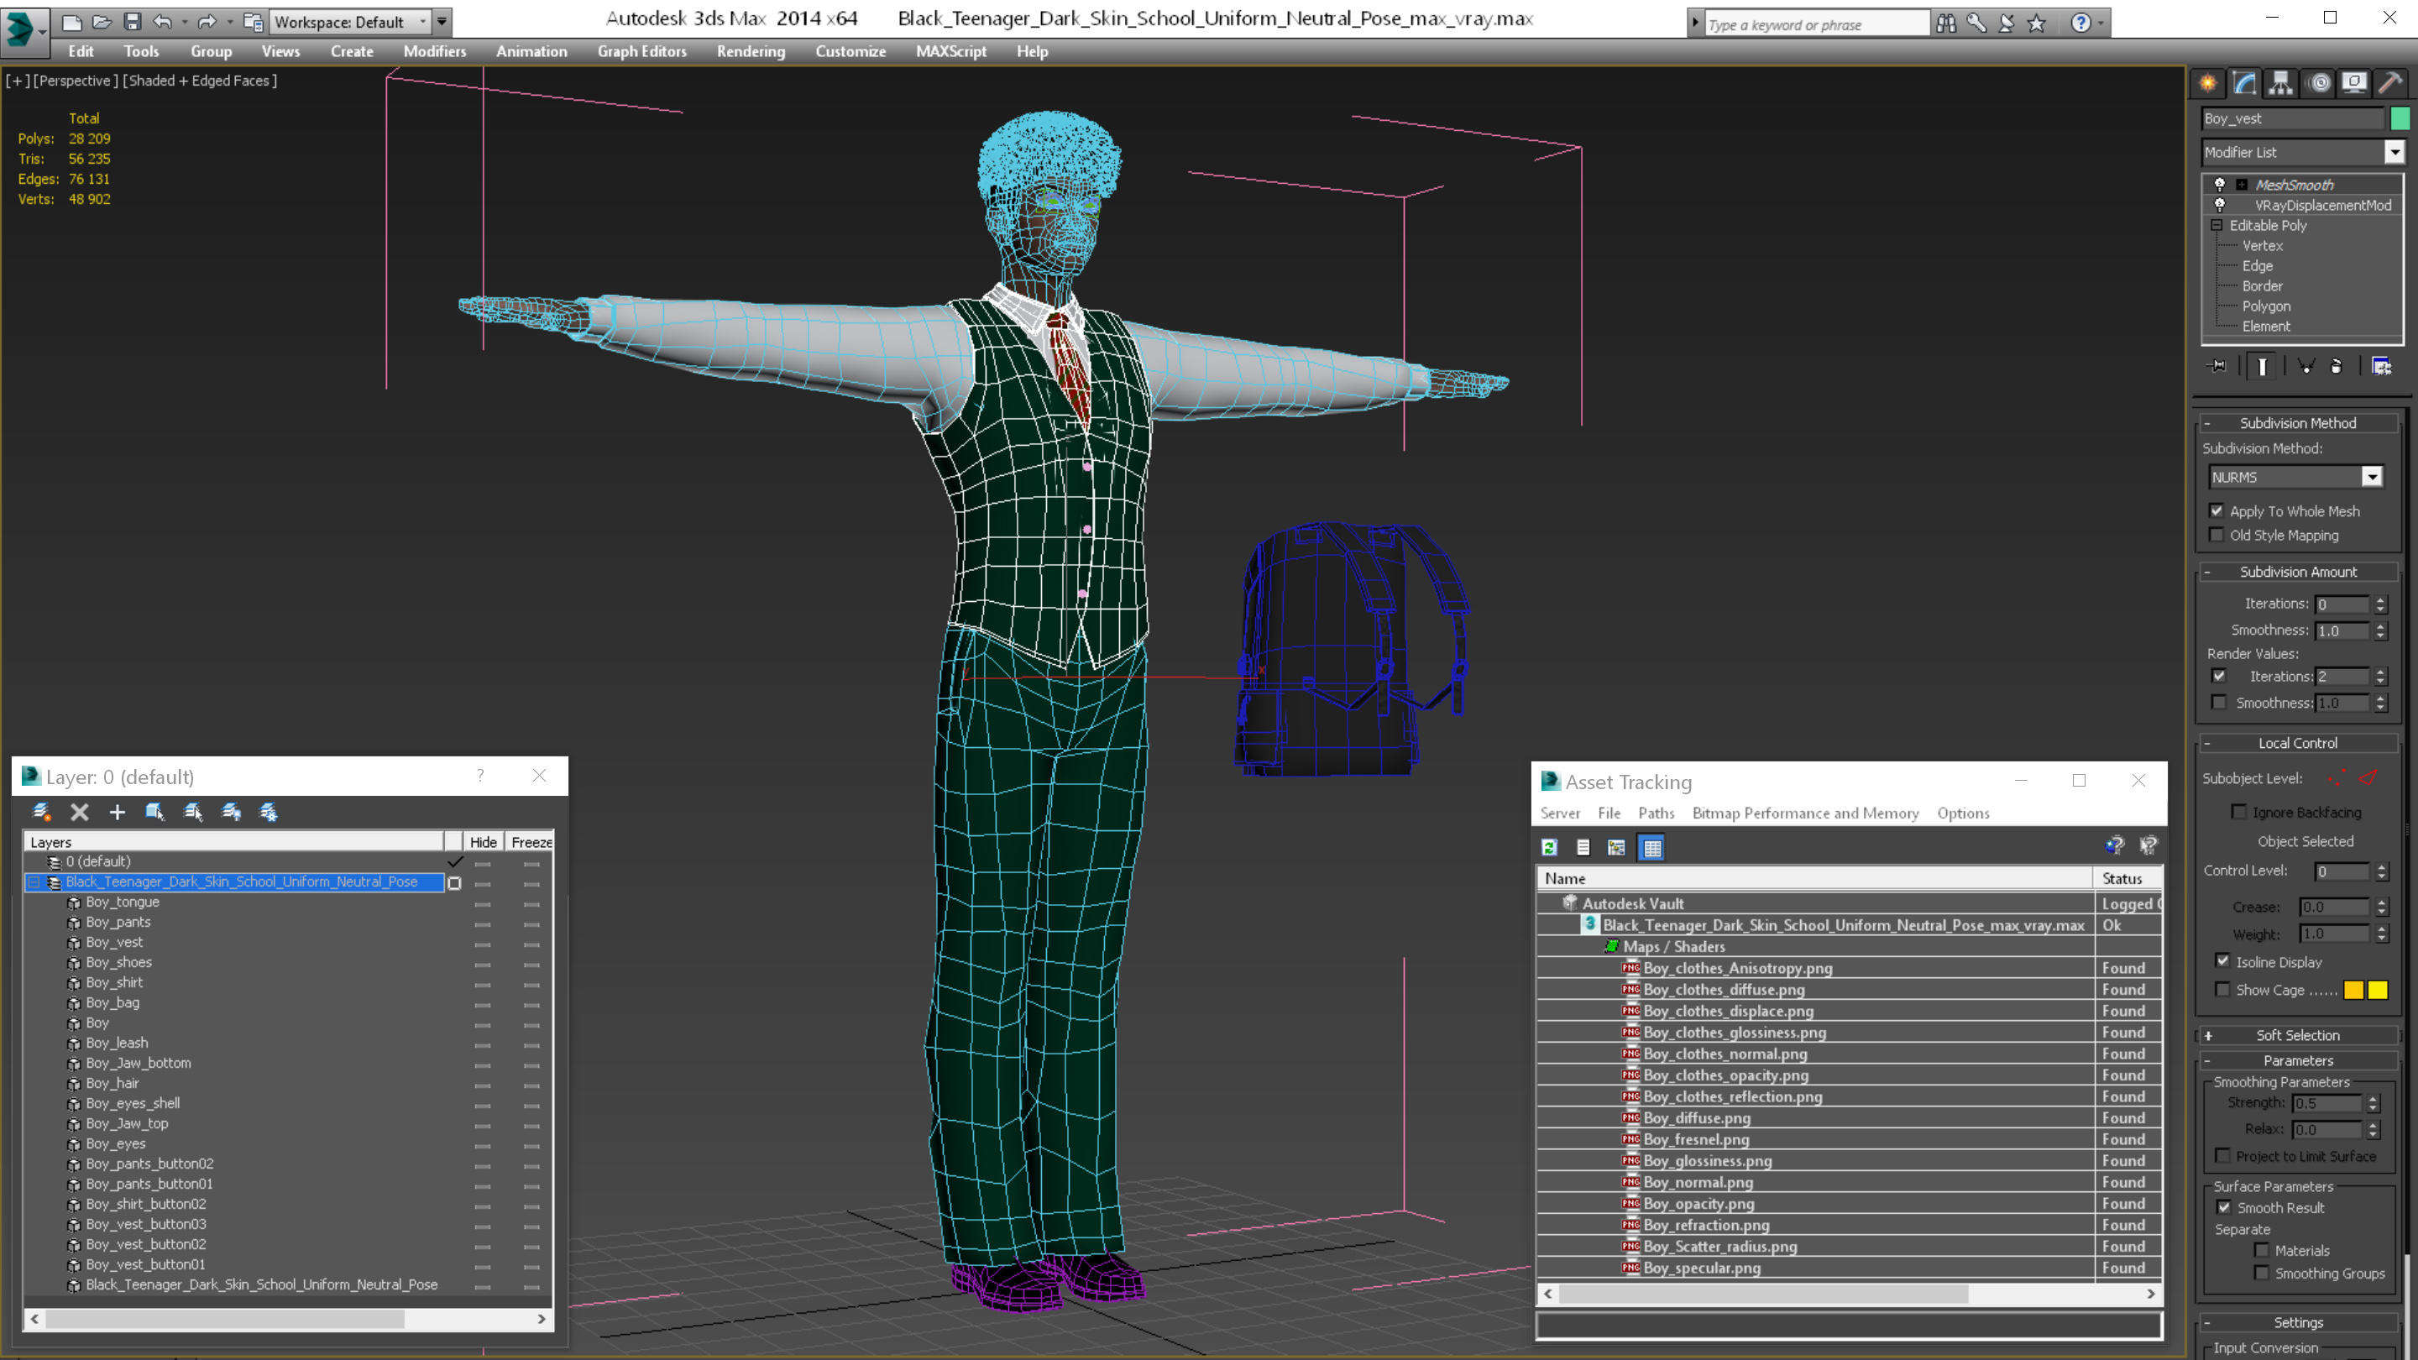Click Create New Layer icon in Layer dialog
The image size is (2418, 1360).
tap(41, 812)
